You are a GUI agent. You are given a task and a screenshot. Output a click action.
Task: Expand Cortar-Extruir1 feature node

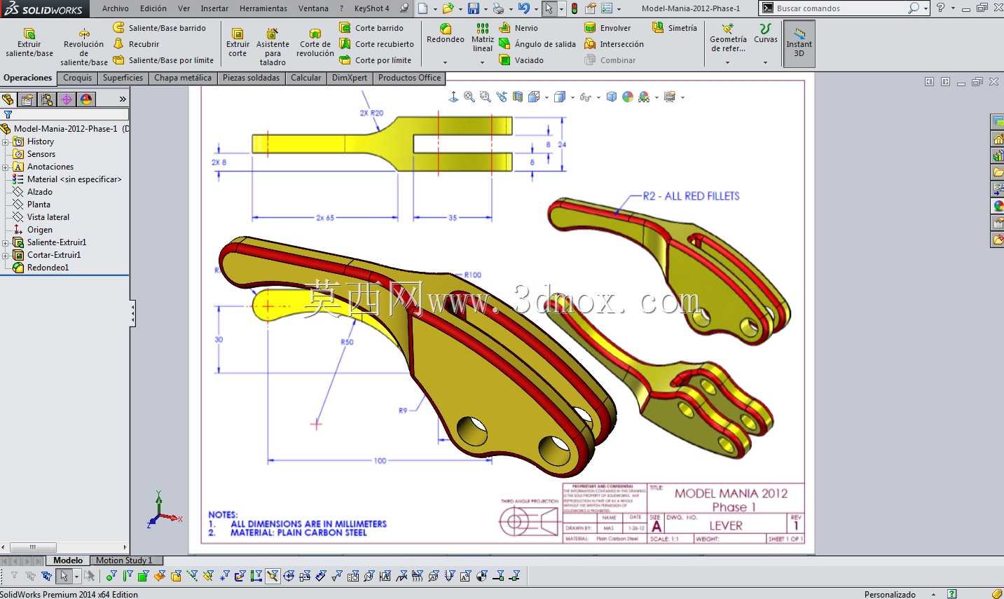coord(6,256)
